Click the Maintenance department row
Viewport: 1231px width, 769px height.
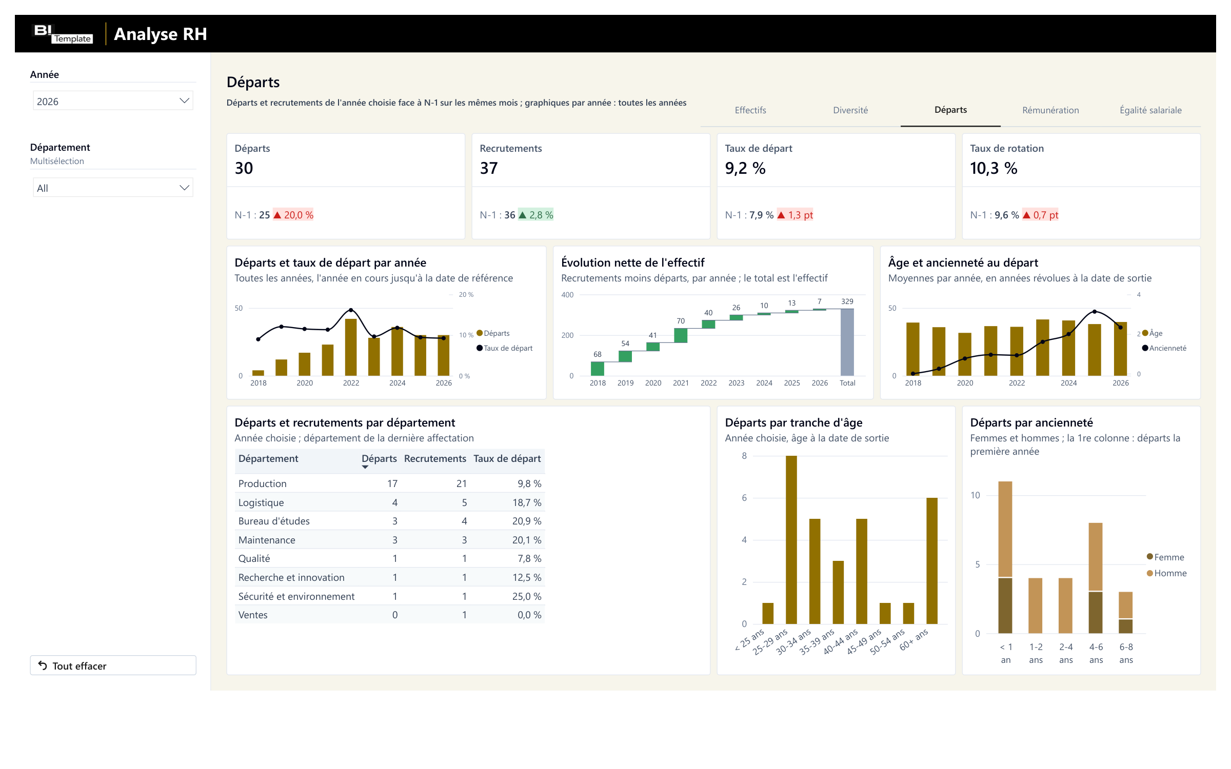point(390,540)
